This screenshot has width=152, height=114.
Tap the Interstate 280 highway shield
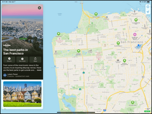pos(104,110)
